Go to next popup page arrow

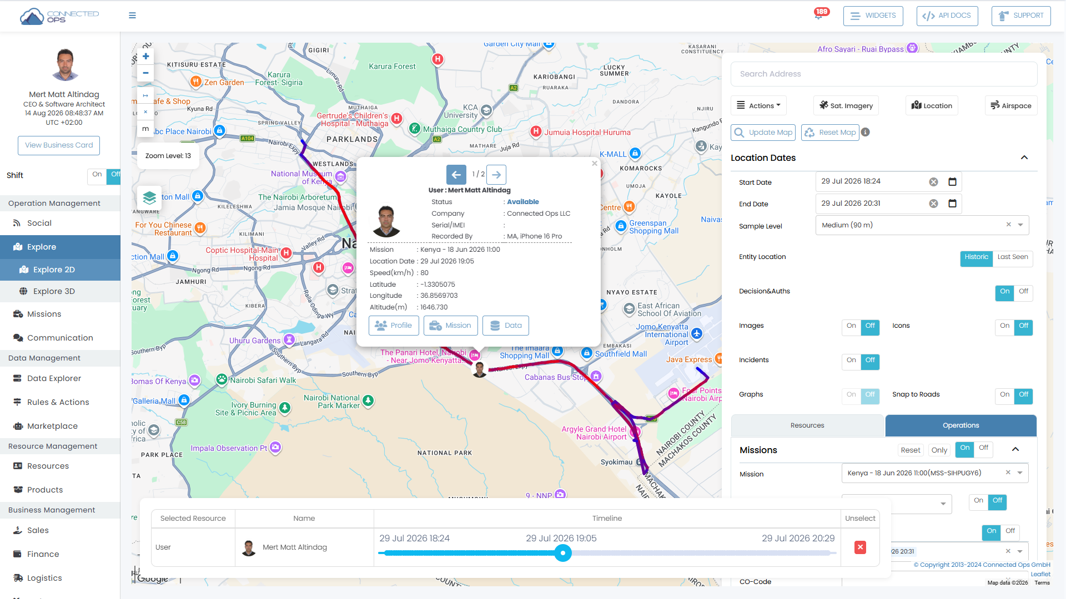(x=496, y=174)
